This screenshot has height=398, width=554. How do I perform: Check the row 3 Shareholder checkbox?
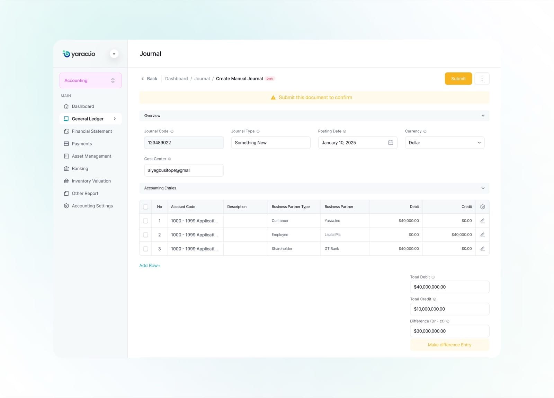tap(146, 249)
